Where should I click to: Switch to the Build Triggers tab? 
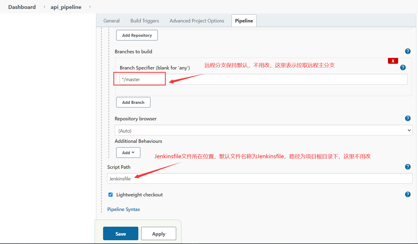click(x=145, y=21)
